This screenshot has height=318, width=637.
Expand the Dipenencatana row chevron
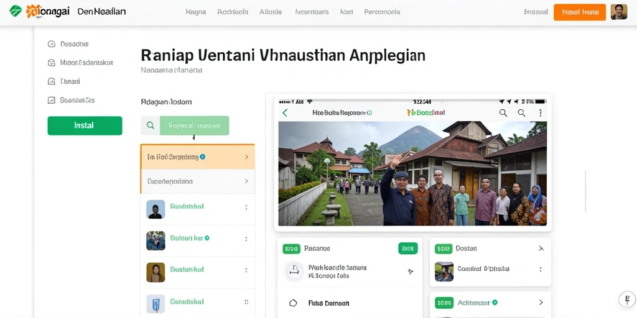(246, 181)
